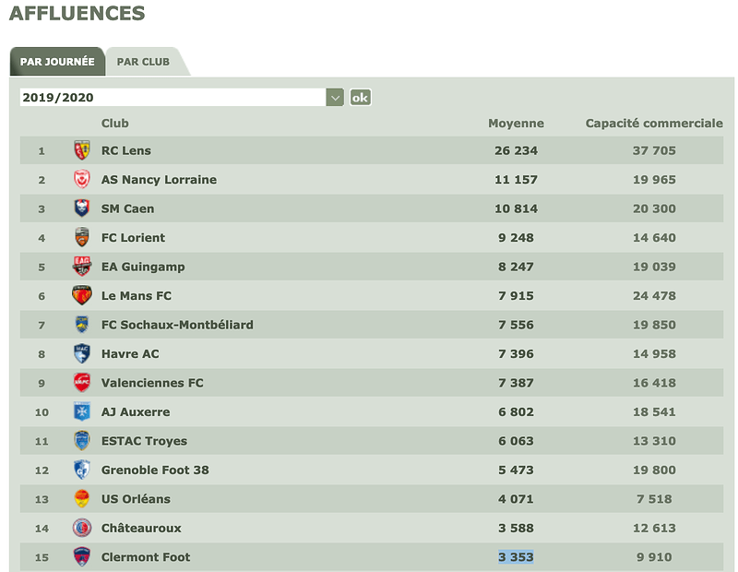Click the FC Lorient crest icon
738x572 pixels.
point(82,238)
